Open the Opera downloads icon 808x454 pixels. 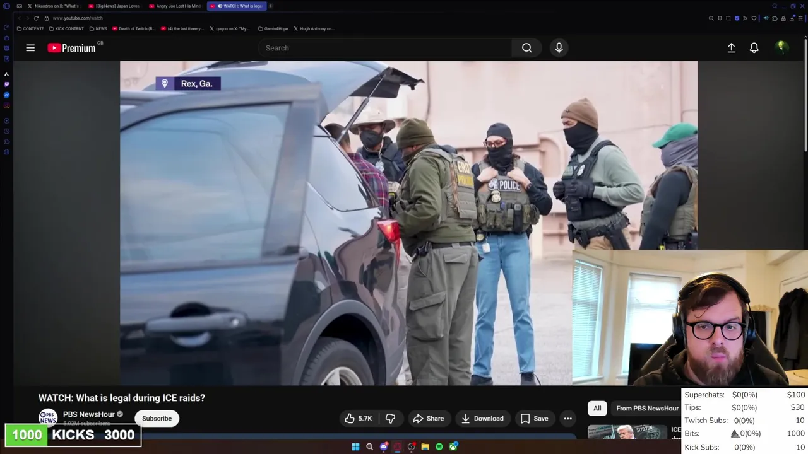point(792,18)
